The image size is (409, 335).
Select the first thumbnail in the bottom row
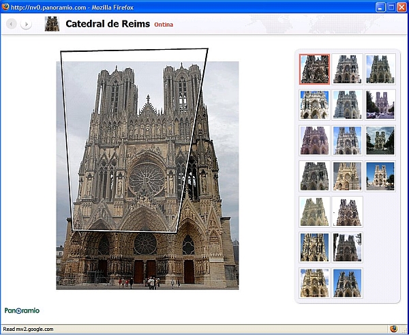pos(314,283)
